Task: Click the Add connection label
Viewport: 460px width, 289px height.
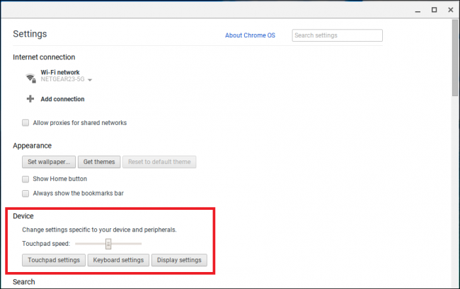Action: (62, 99)
